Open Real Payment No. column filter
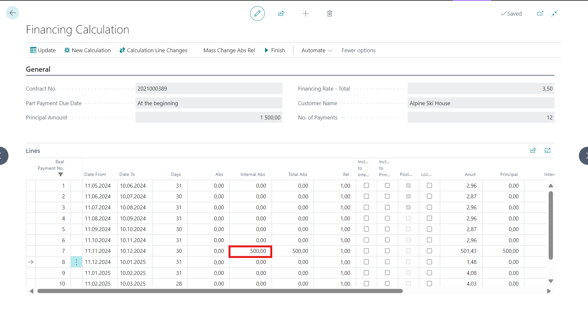 coord(60,174)
